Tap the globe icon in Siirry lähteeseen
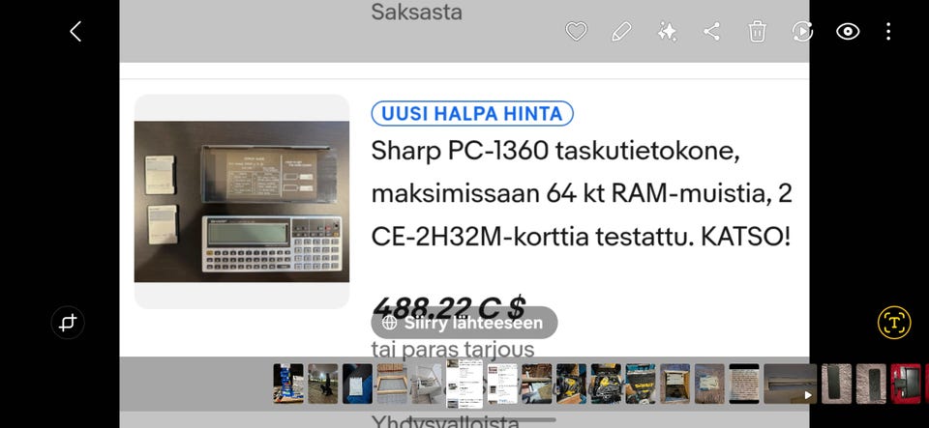The width and height of the screenshot is (929, 428). [389, 323]
